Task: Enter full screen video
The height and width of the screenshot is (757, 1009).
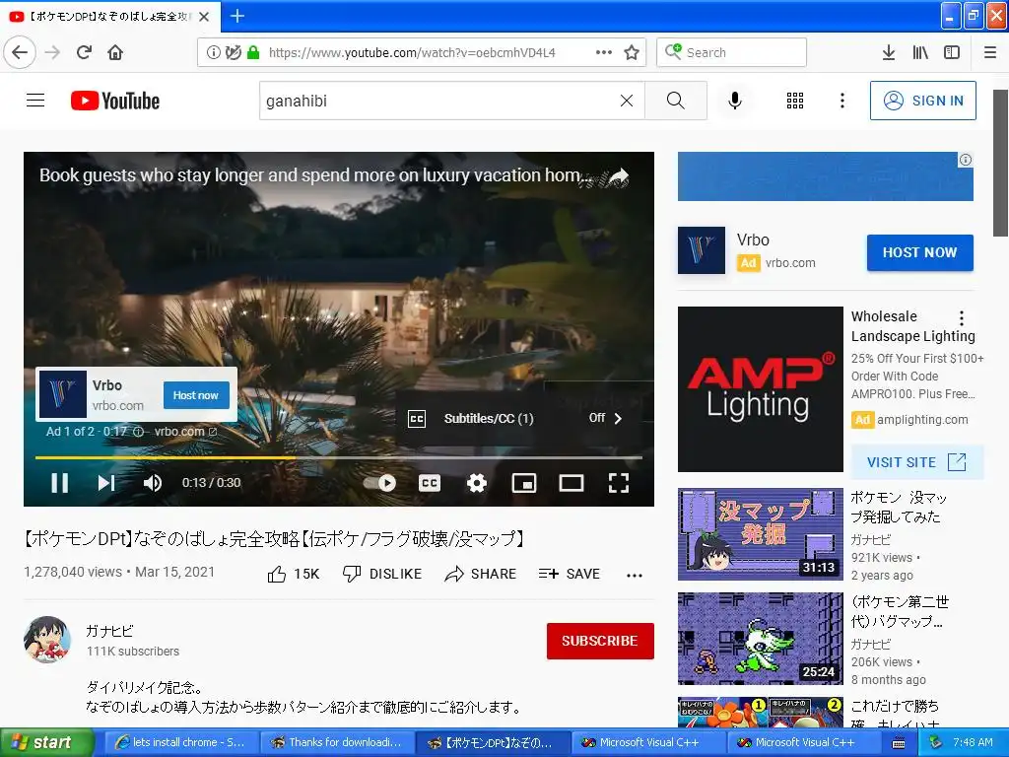Action: [x=619, y=483]
